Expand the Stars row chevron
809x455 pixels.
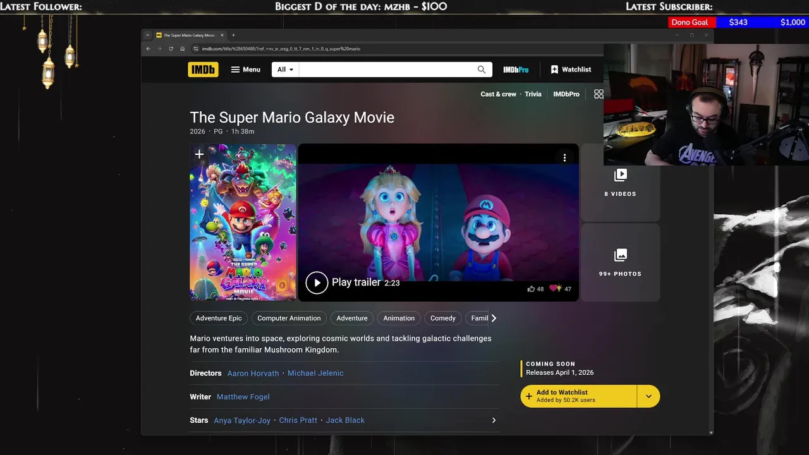pos(494,420)
